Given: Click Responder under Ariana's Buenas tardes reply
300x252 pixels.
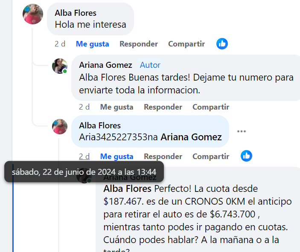Looking at the screenshot, I should point(163,107).
